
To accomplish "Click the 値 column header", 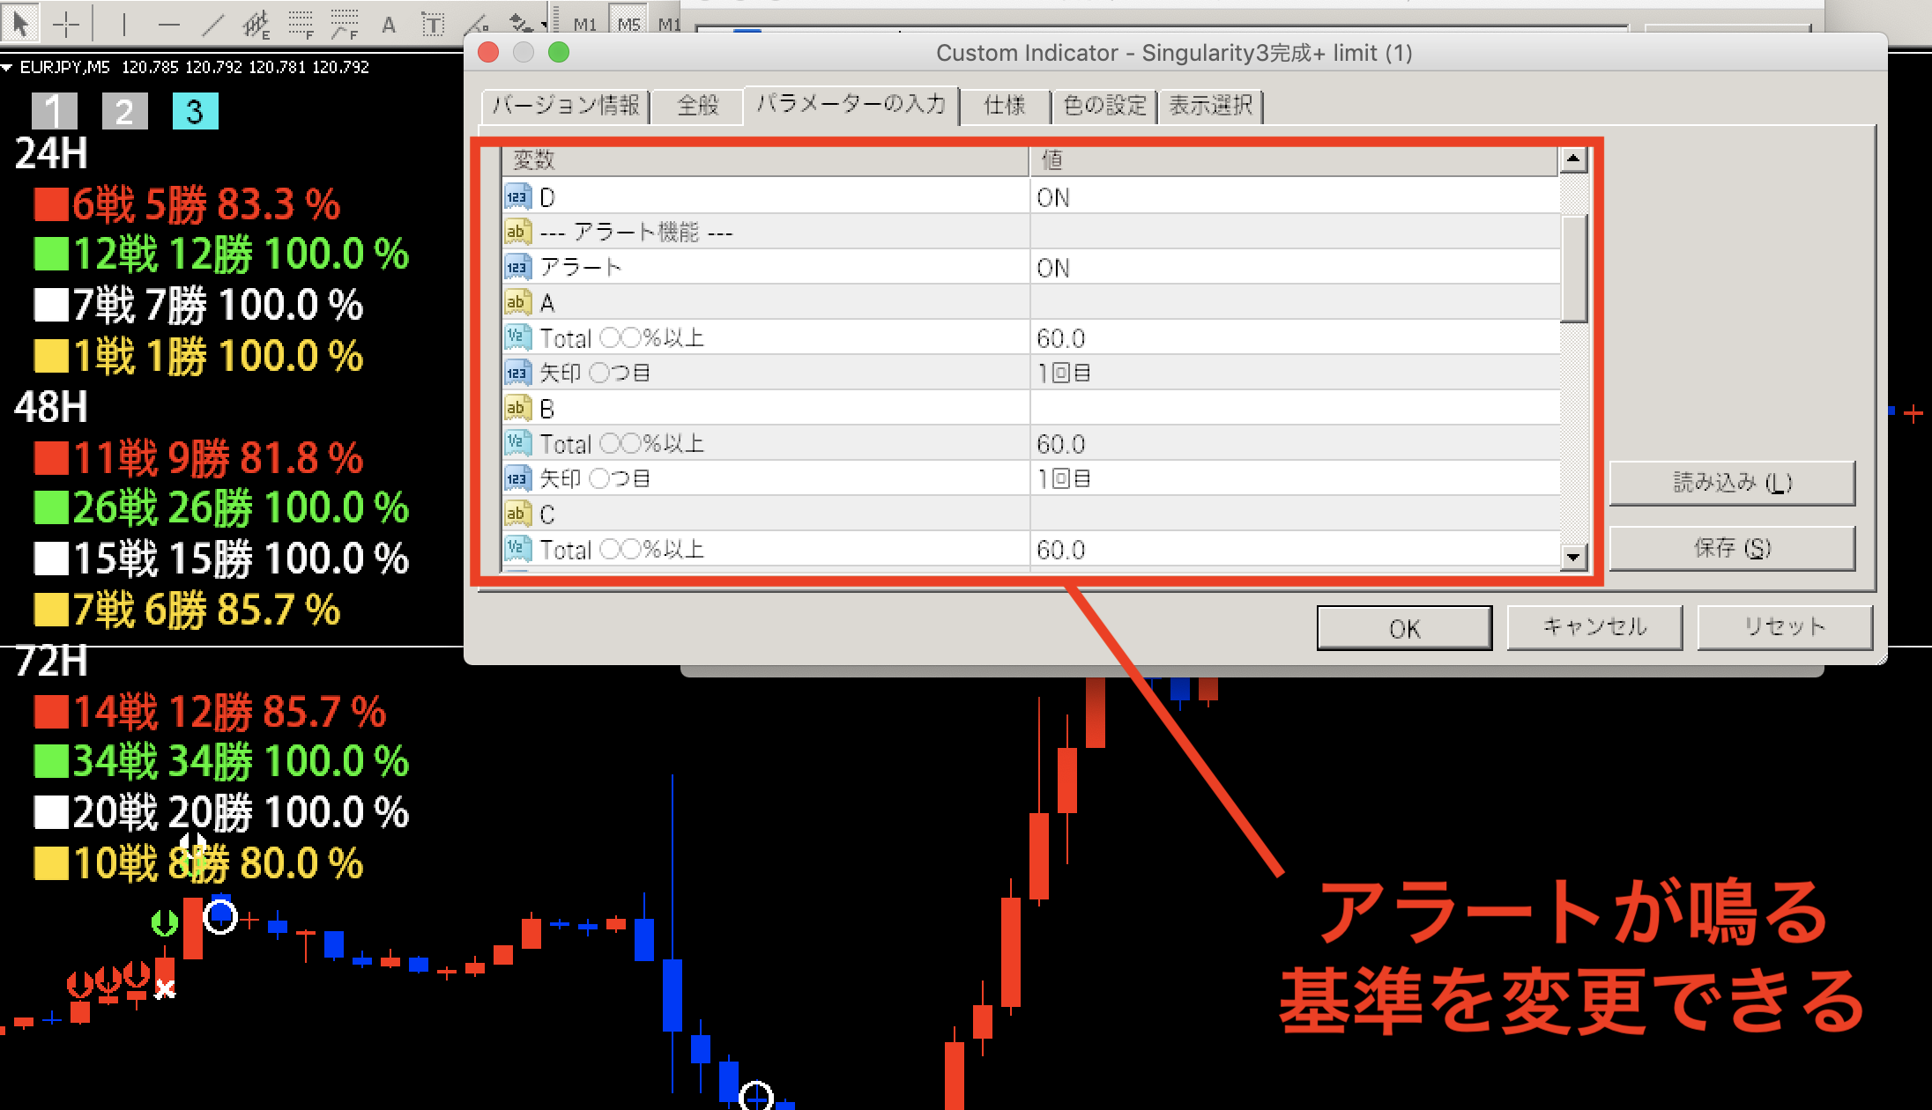I will [x=1294, y=160].
